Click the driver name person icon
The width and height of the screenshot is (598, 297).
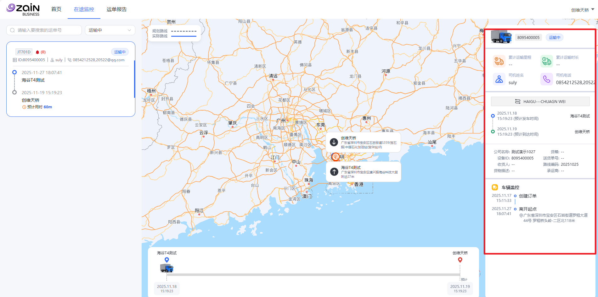tap(499, 79)
